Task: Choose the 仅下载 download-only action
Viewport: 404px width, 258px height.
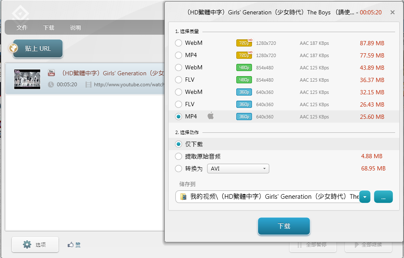Action: [178, 144]
